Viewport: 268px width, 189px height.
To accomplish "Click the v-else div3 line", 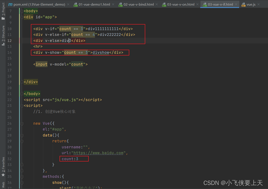I will tap(59, 41).
